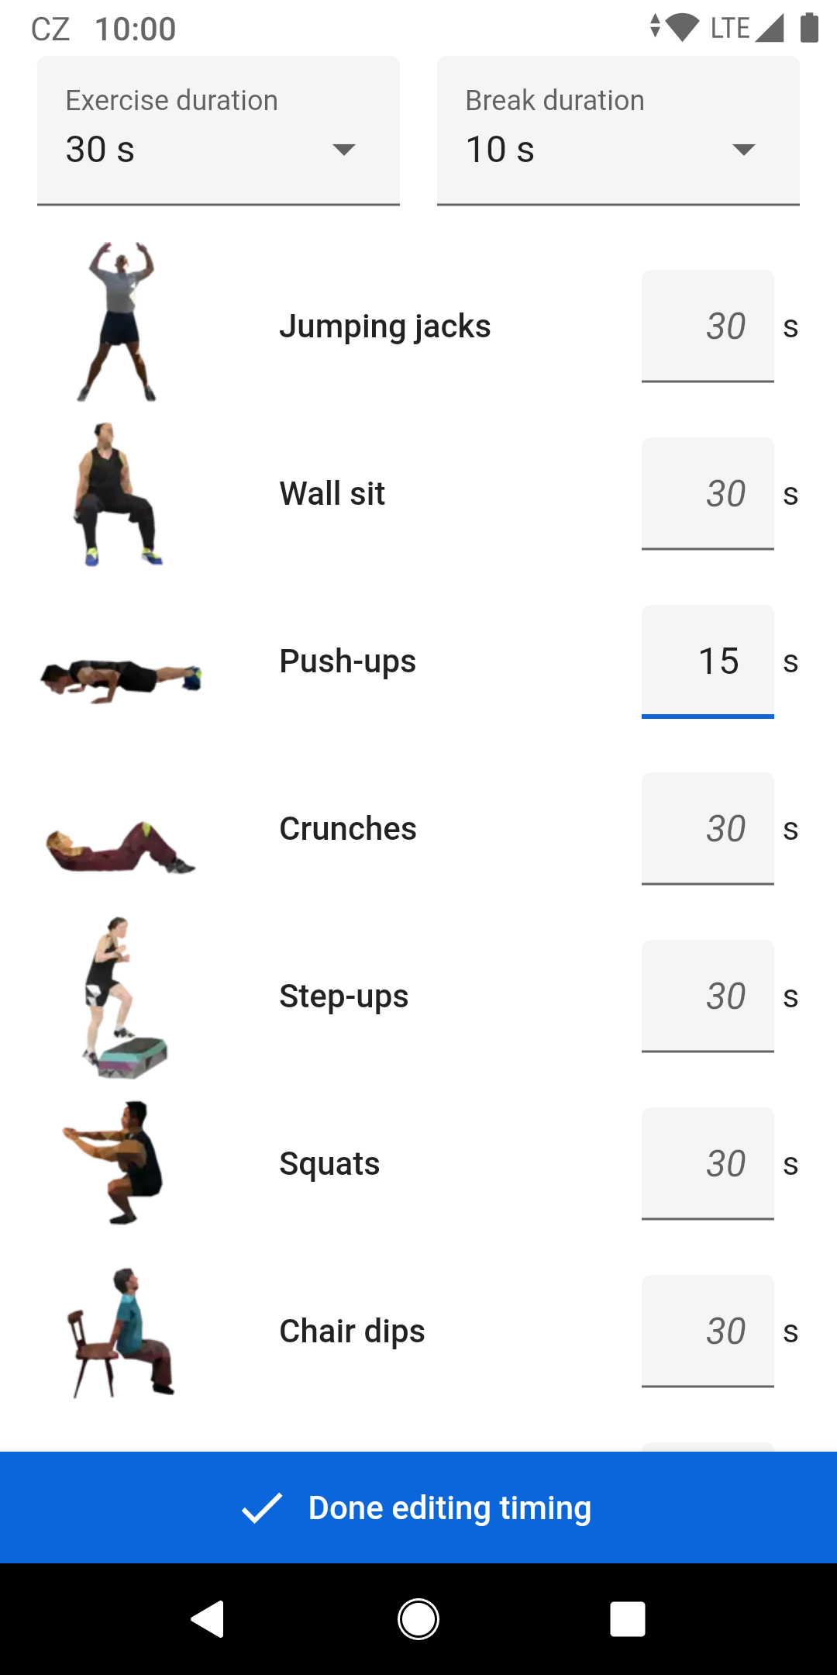
Task: Tap the Squats exercise image
Action: [x=116, y=1163]
